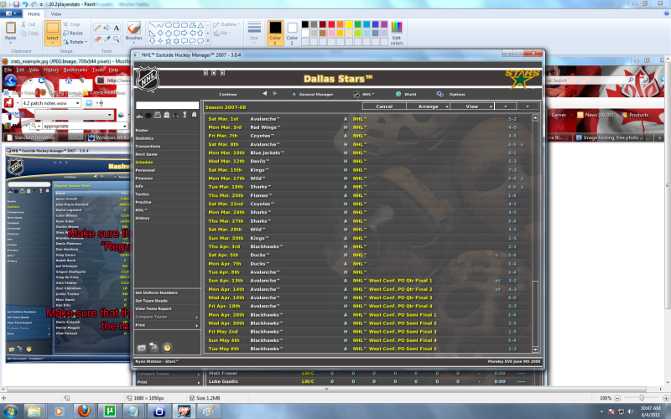This screenshot has width=671, height=419.
Task: Select the Oval shape in Shapes gallery
Action: 169,25
